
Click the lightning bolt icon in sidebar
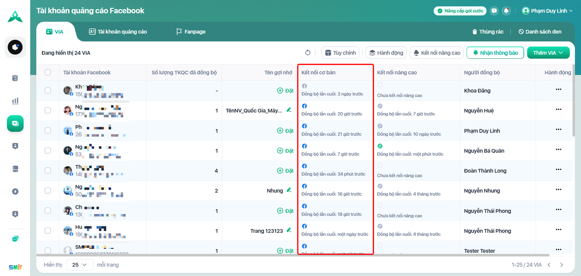15,192
